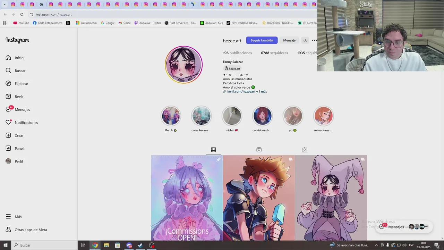Image resolution: width=444 pixels, height=250 pixels.
Task: Click the site information icon in address bar
Action: click(32, 14)
